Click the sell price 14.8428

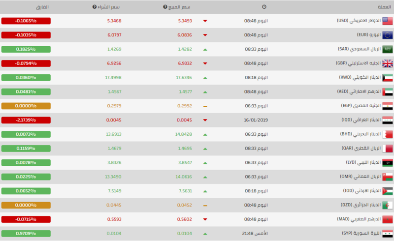click(x=184, y=134)
